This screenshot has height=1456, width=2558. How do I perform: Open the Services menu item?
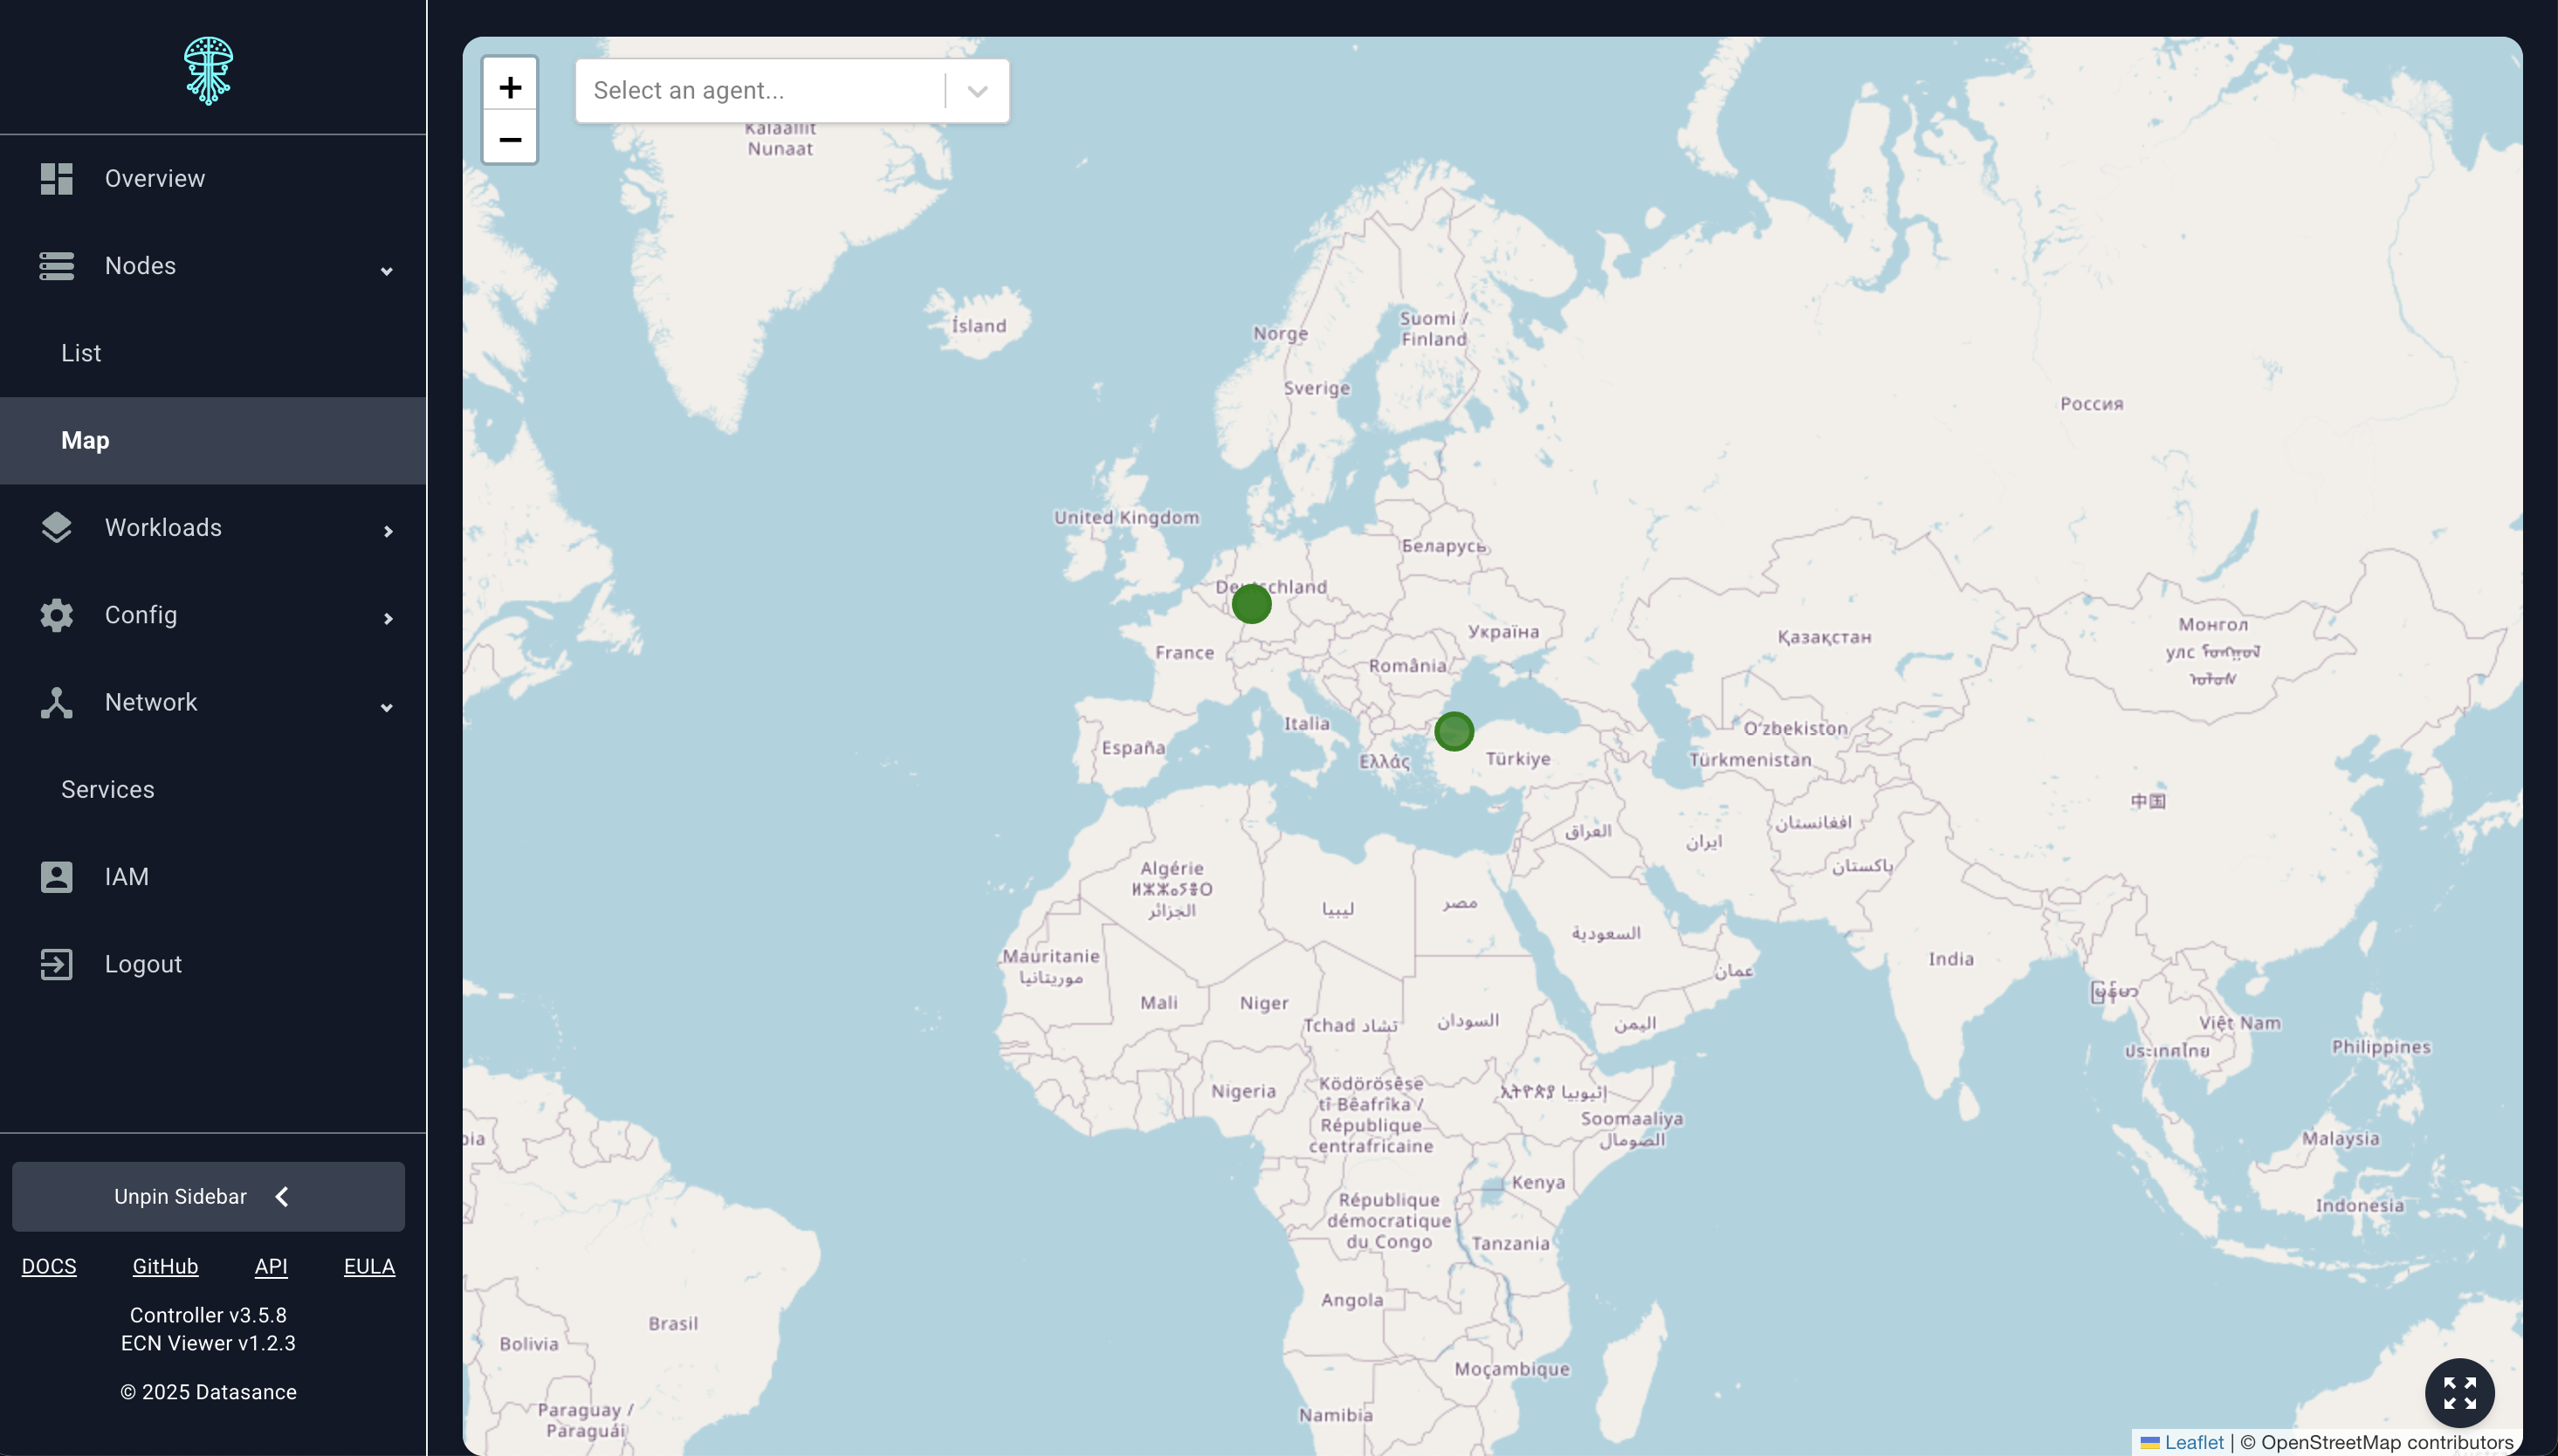coord(107,789)
